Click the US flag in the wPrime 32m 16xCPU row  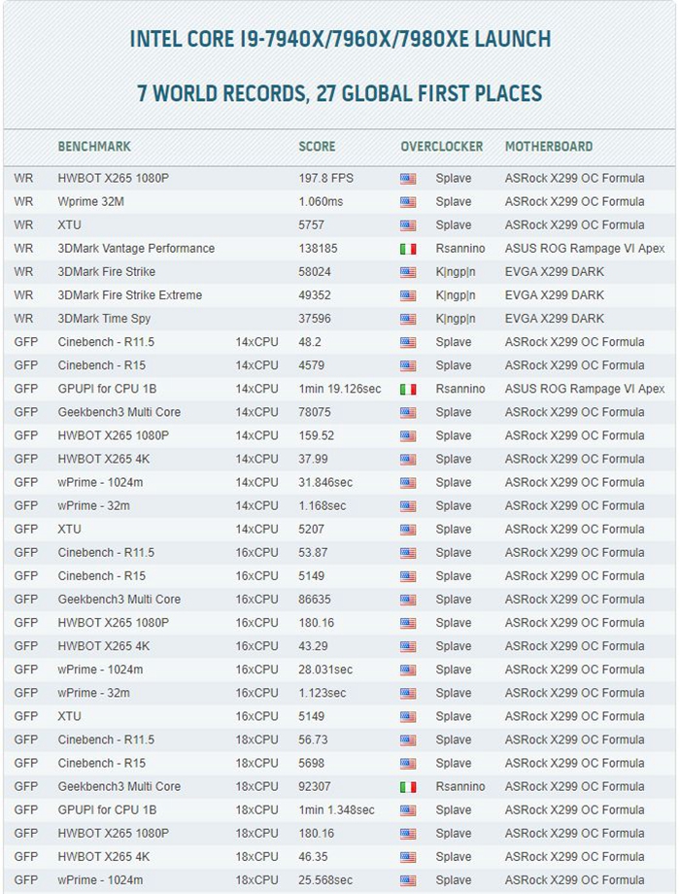click(x=408, y=693)
